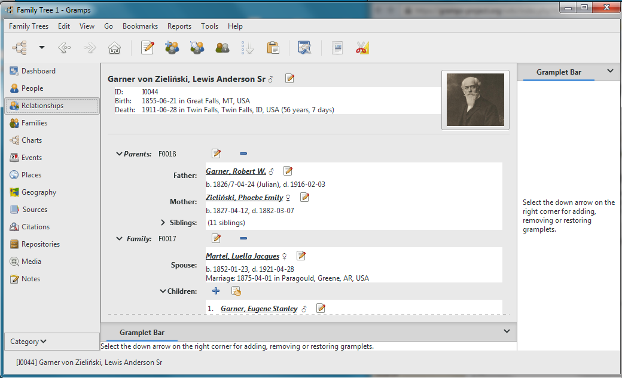The height and width of the screenshot is (378, 622).
Task: Open Garner, Eugene Stanley link
Action: pyautogui.click(x=259, y=309)
